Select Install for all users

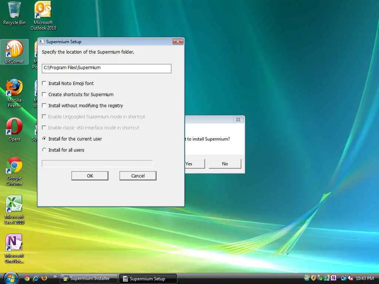tap(44, 150)
